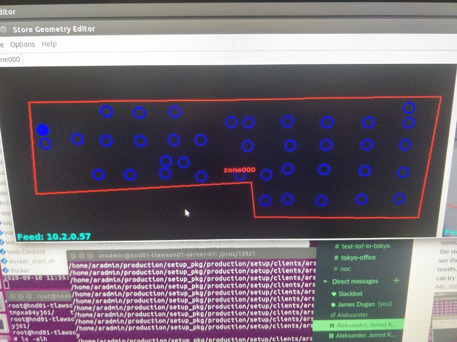Start a new direct message with the plus button

point(396,281)
